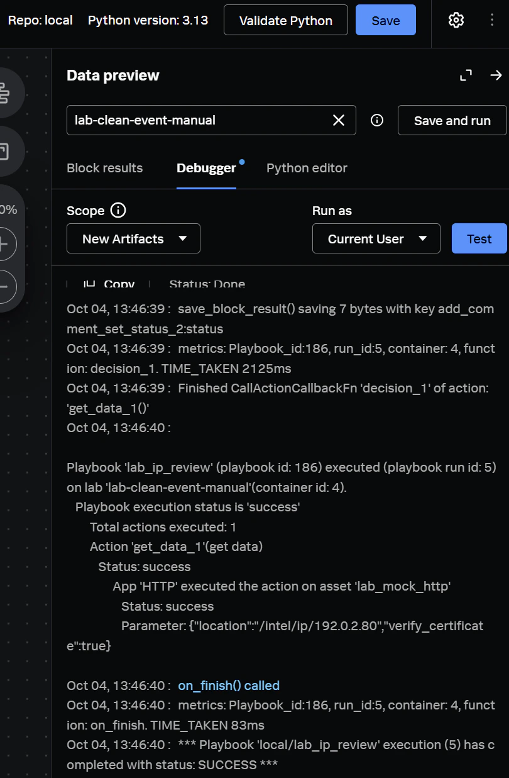
Task: Copy the debugger output
Action: (x=109, y=284)
